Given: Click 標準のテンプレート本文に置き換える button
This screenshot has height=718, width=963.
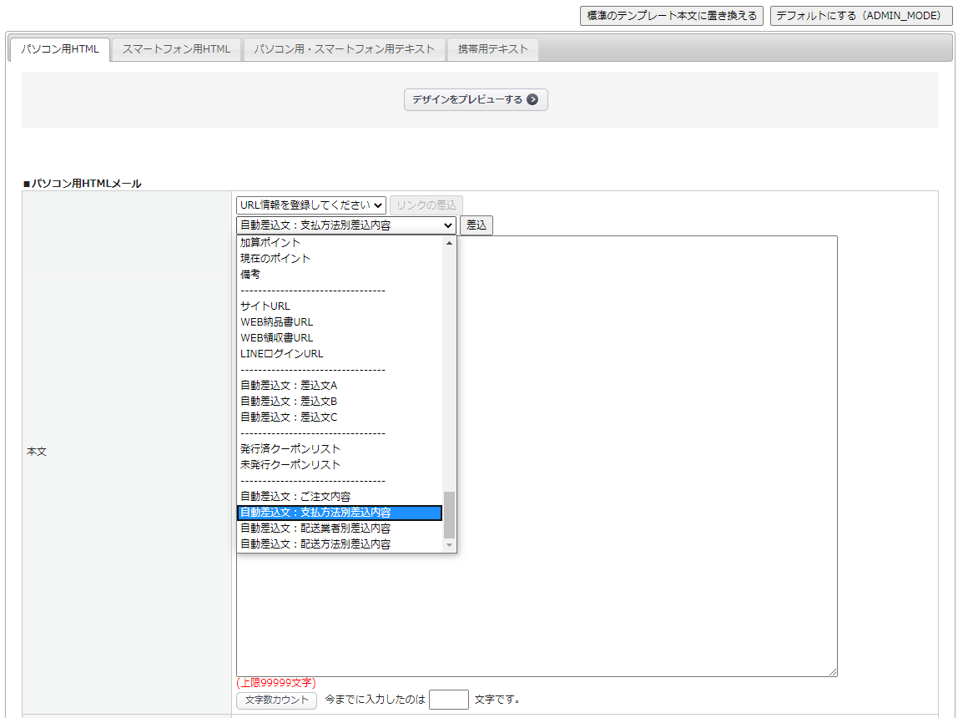Looking at the screenshot, I should coord(671,16).
